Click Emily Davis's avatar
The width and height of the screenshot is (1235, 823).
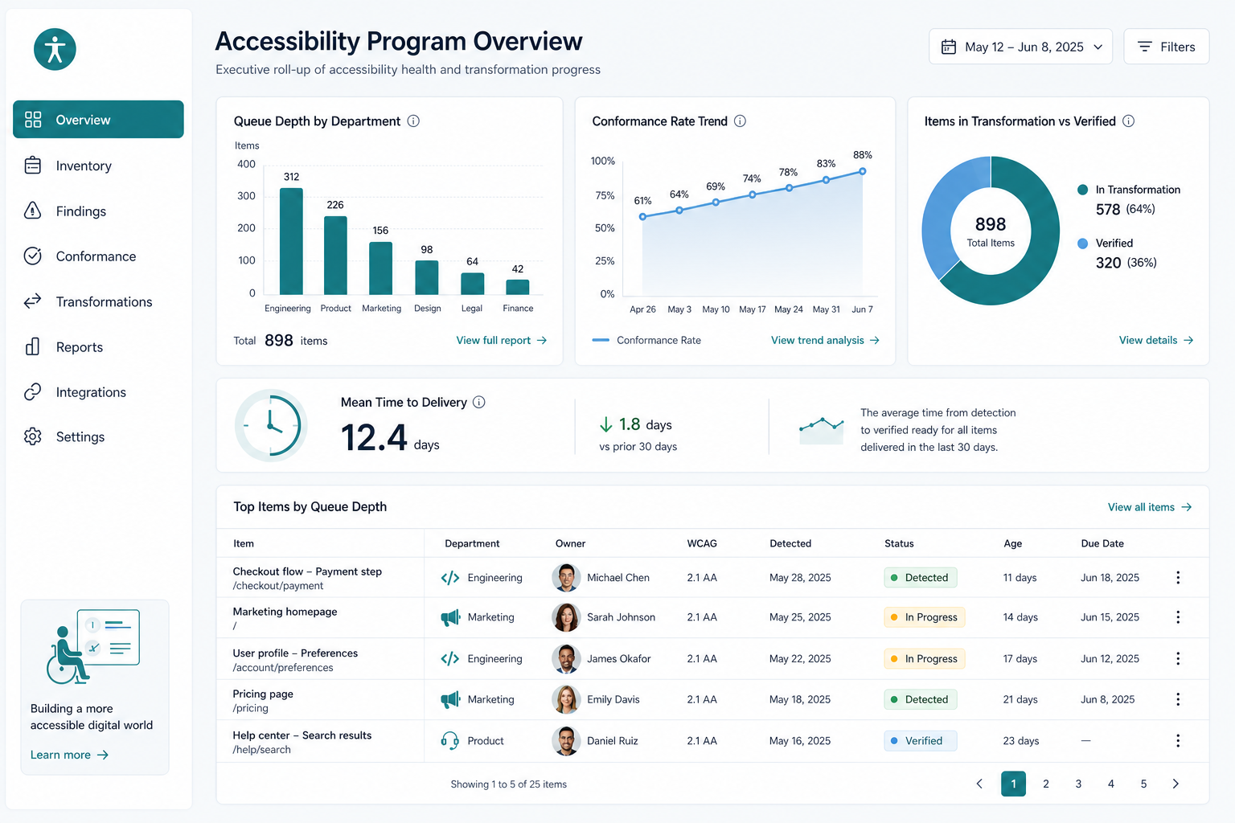click(x=566, y=699)
